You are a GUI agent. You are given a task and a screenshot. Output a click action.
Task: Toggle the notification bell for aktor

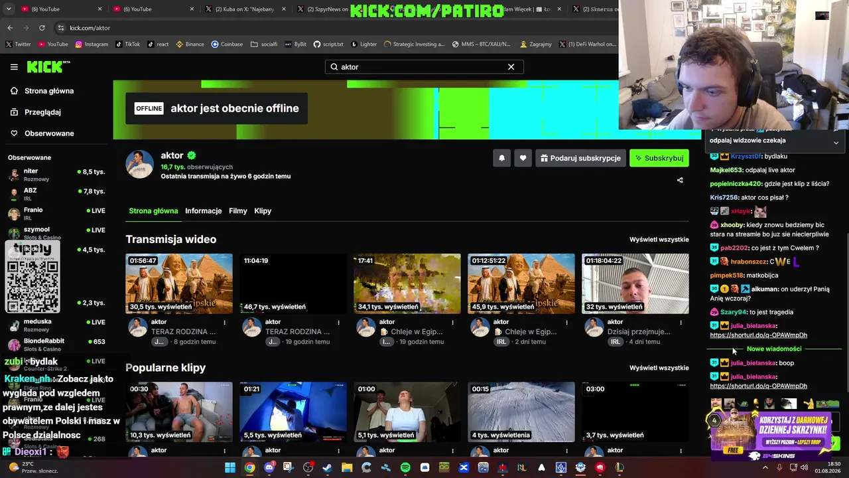click(502, 158)
